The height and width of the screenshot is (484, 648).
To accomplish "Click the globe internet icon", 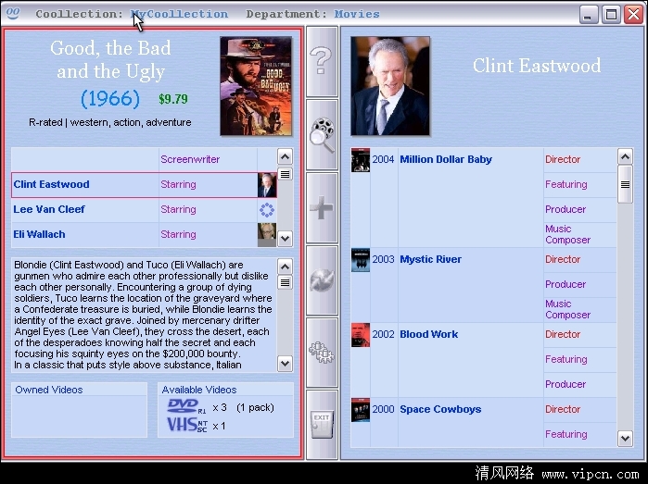I will (x=322, y=280).
